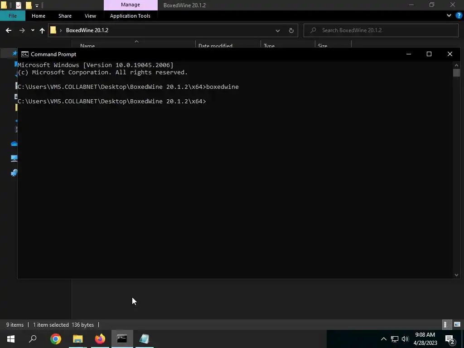Open the Home ribbon tab
This screenshot has height=348, width=464.
click(x=39, y=16)
